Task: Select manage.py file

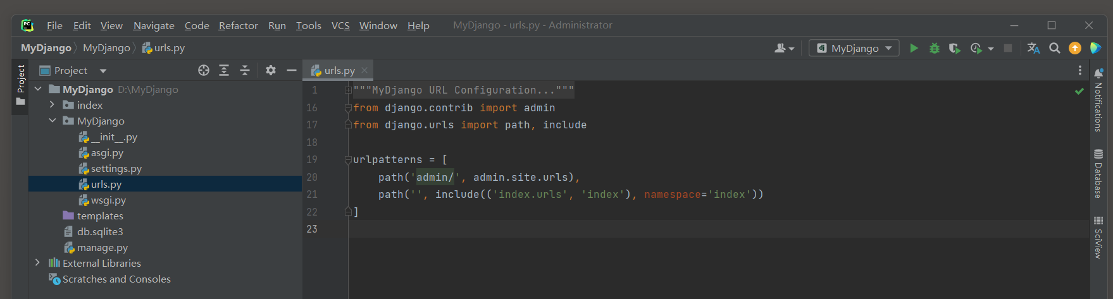Action: coord(96,247)
